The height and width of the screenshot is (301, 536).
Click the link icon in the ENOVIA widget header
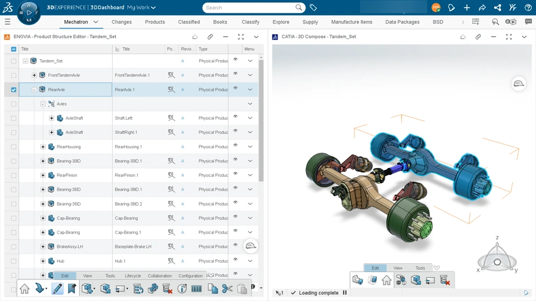[210, 37]
